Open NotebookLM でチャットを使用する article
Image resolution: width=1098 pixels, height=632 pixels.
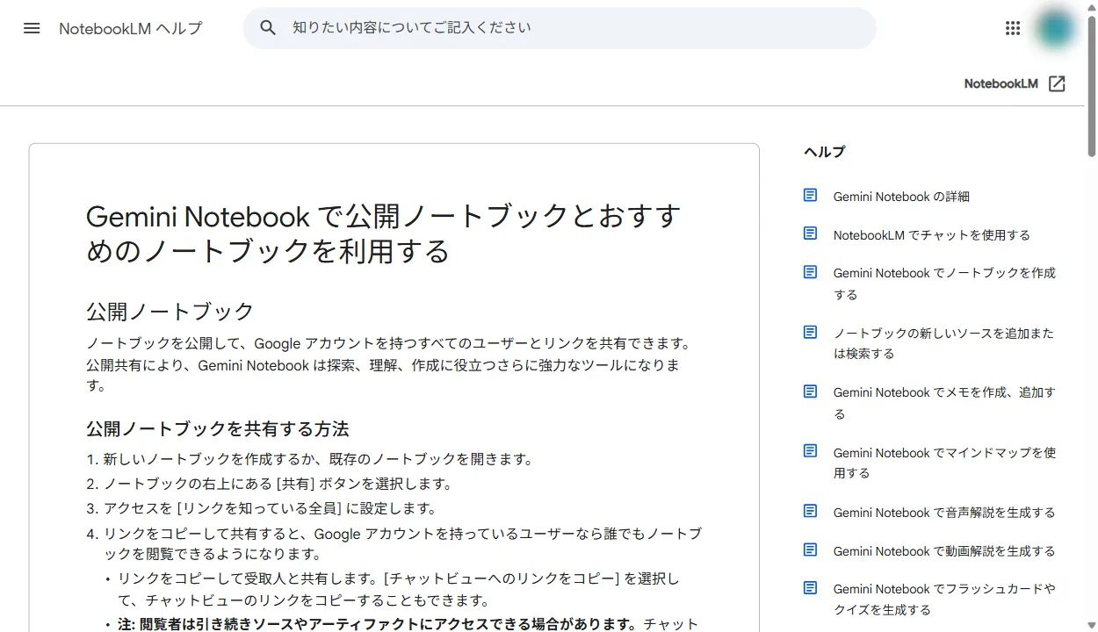pos(932,235)
